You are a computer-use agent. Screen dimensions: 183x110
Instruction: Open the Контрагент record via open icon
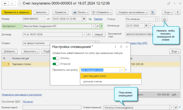pos(97,26)
